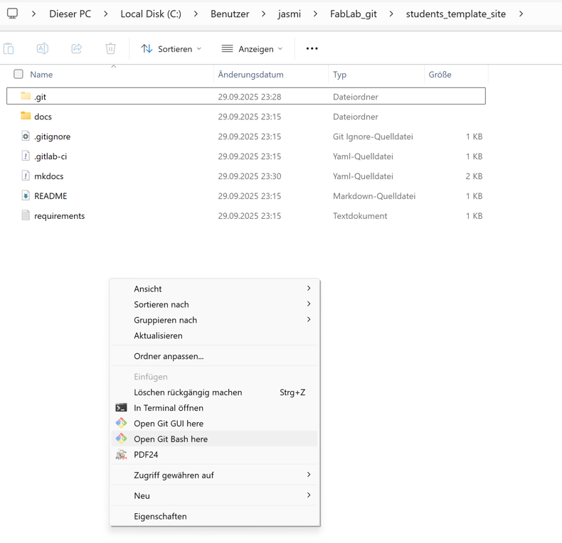The width and height of the screenshot is (562, 543).
Task: Click the mkdocs yaml file icon
Action: (26, 176)
